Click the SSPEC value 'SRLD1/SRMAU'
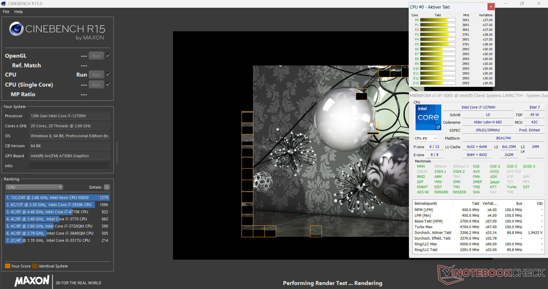The width and height of the screenshot is (548, 289). point(487,130)
